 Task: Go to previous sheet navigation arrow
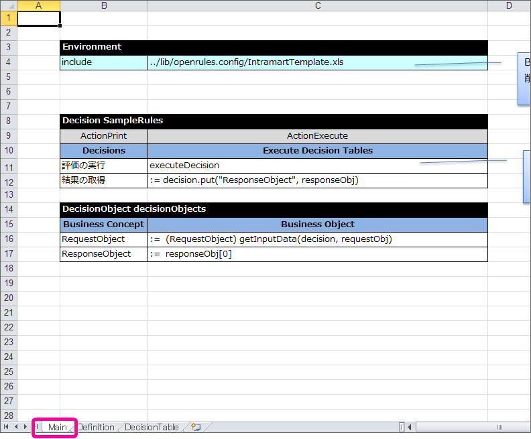16,427
